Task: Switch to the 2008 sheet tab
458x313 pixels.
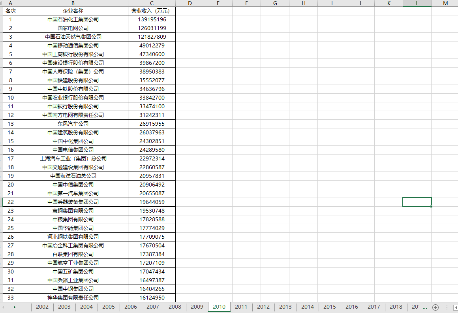Action: 175,307
